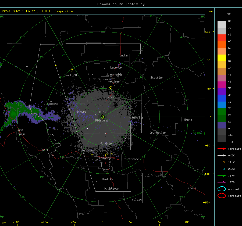The width and height of the screenshot is (242, 226).
Task: Select the 51 dBZ yellow color swatch
Action: click(x=222, y=58)
